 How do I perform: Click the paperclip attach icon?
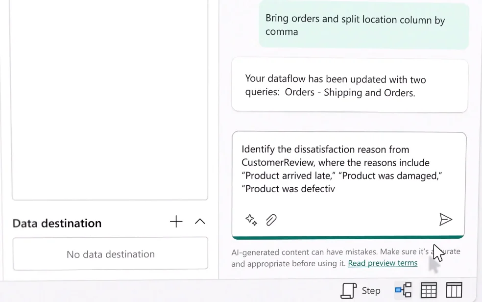click(271, 220)
